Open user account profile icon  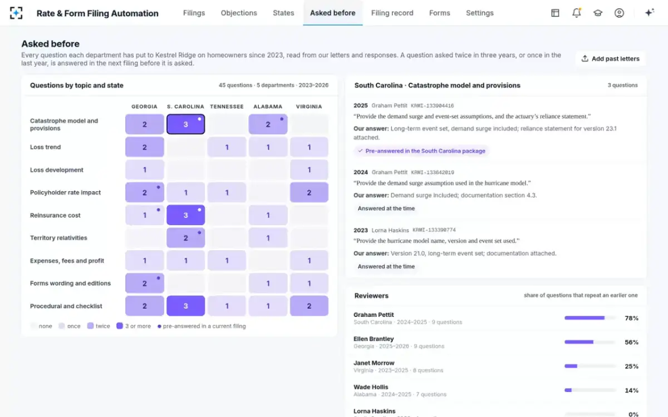pyautogui.click(x=619, y=13)
